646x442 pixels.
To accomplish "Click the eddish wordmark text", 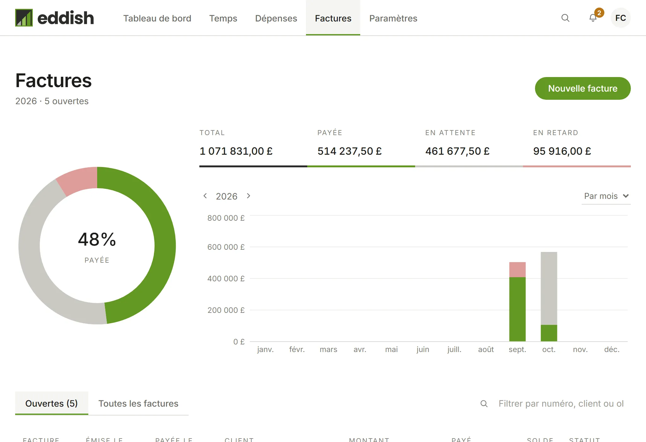I will (x=66, y=18).
